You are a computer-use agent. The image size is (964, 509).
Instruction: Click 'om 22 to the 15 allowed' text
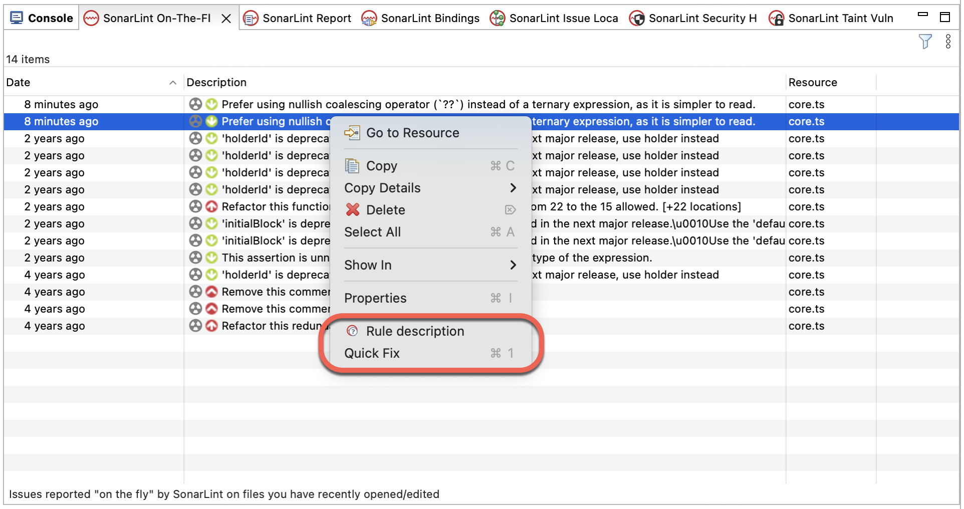[x=595, y=206]
